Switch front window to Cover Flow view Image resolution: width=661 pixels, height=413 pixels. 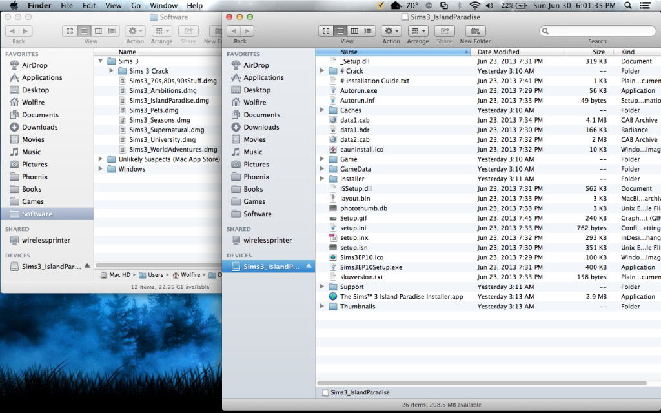[x=369, y=31]
